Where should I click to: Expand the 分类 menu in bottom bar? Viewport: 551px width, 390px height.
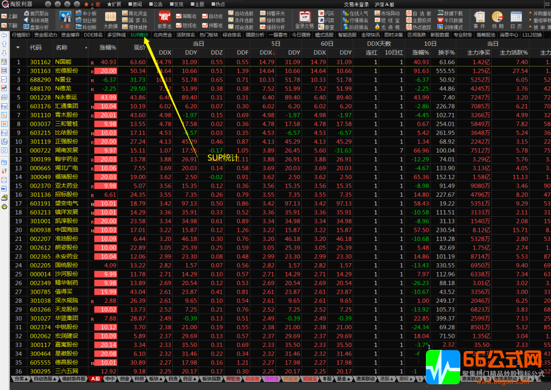pos(20,379)
